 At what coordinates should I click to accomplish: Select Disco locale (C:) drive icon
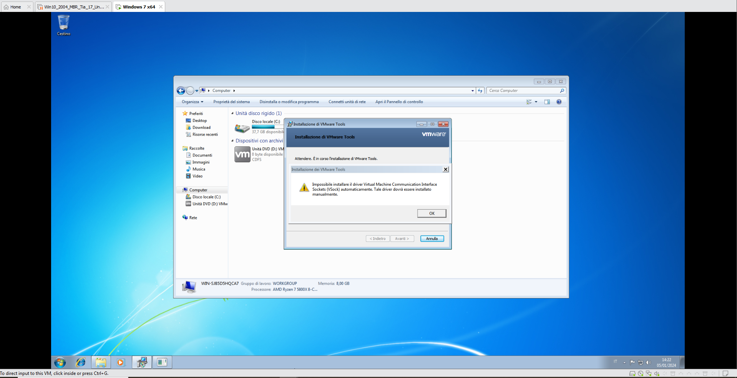tap(242, 128)
